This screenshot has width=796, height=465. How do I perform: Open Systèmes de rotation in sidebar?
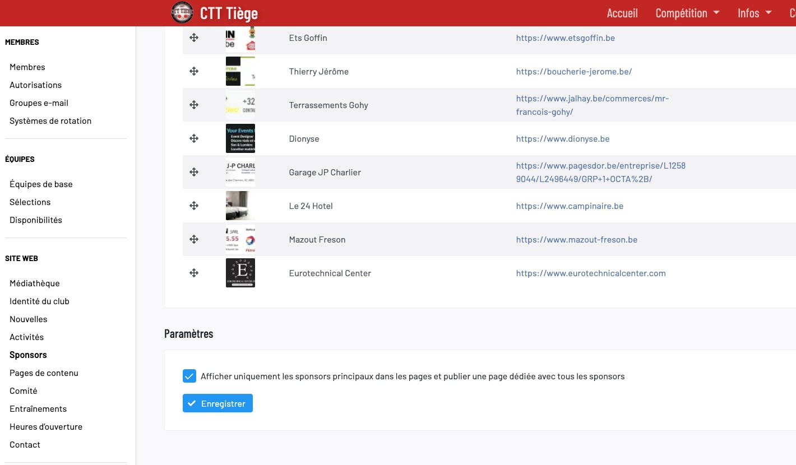(50, 121)
